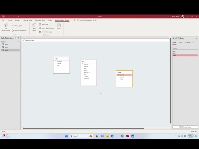Select HISAL field in grade table
This screenshot has width=199, height=149.
click(122, 79)
